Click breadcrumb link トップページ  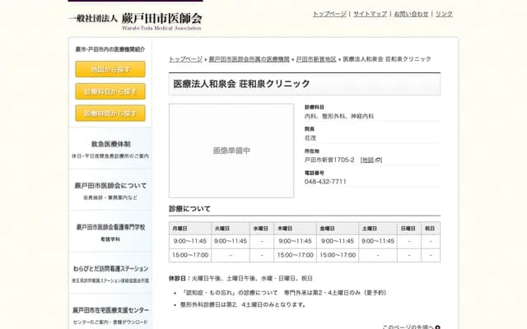(x=185, y=59)
